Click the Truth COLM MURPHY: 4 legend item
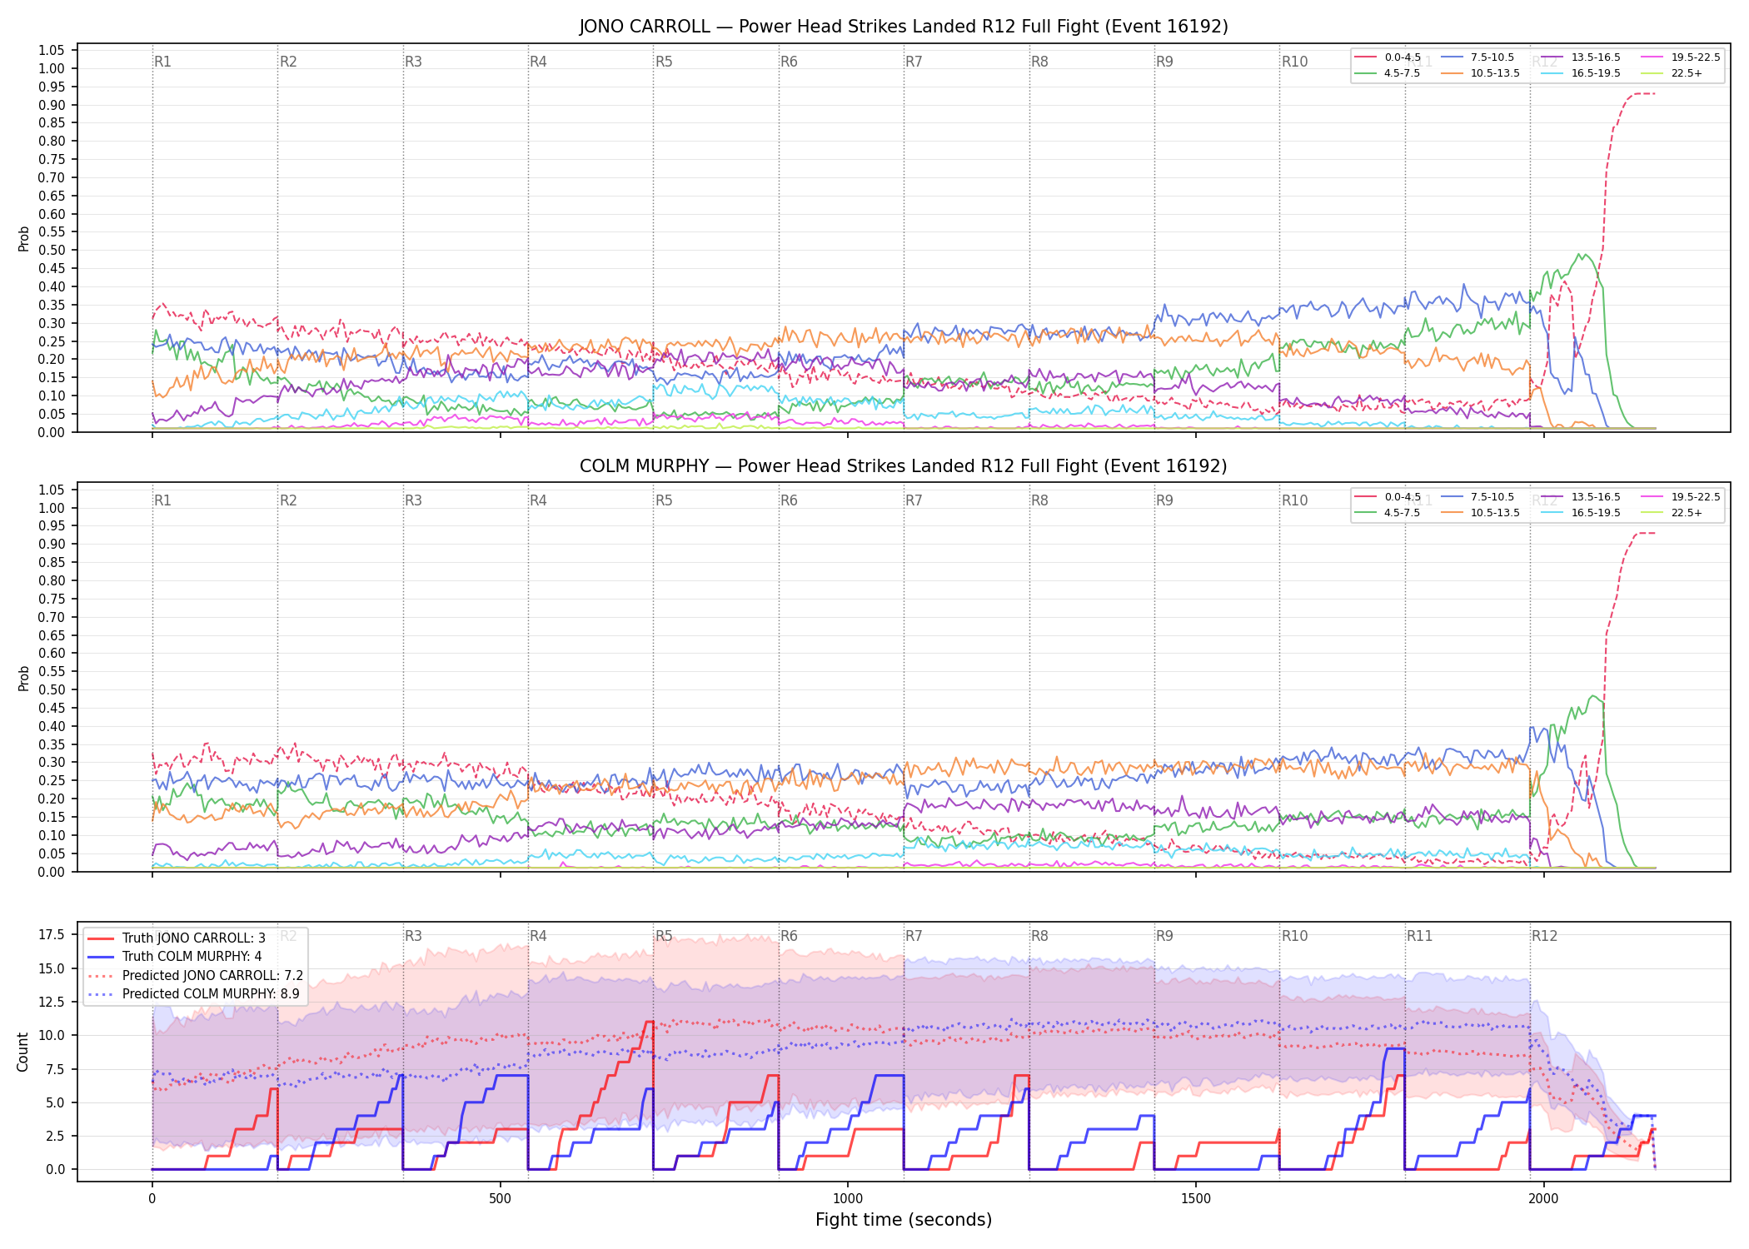 [x=175, y=957]
